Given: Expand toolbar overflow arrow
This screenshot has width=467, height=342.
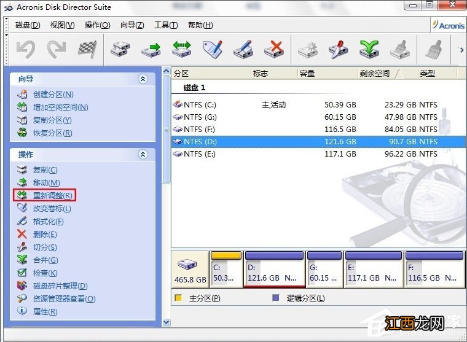Looking at the screenshot, I should (461, 50).
